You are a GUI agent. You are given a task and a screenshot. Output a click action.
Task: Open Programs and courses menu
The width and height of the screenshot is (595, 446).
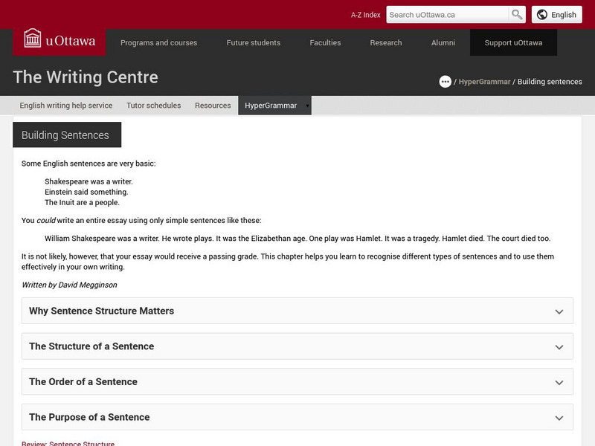[x=158, y=43]
